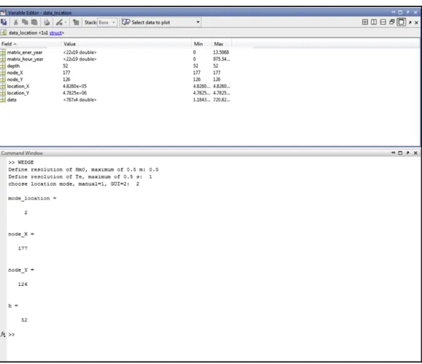Select the node_Y field row

click(116, 79)
